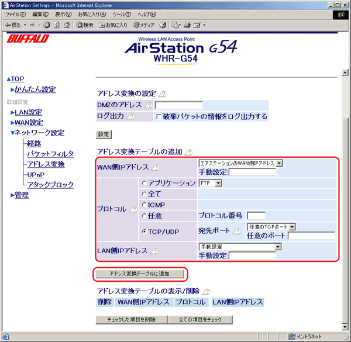Open the Edit button dropdown arrow

pyautogui.click(x=204, y=25)
